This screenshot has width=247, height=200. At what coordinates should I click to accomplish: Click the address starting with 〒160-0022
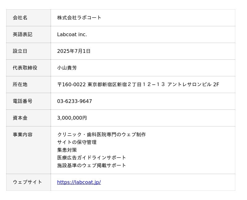click(x=138, y=84)
